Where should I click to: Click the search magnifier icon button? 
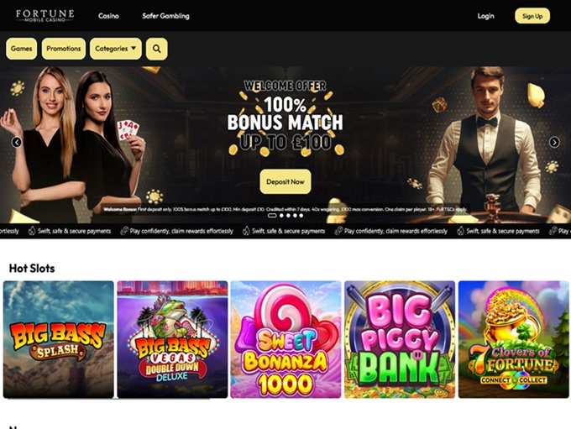pyautogui.click(x=156, y=49)
